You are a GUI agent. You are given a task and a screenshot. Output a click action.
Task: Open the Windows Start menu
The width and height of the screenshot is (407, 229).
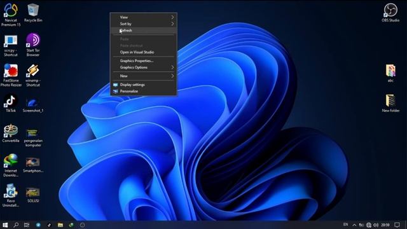(5, 225)
